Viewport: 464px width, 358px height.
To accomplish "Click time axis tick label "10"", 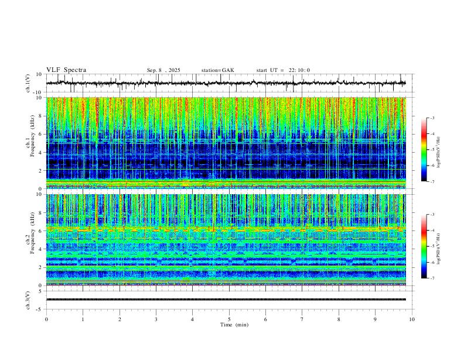I will click(x=412, y=319).
